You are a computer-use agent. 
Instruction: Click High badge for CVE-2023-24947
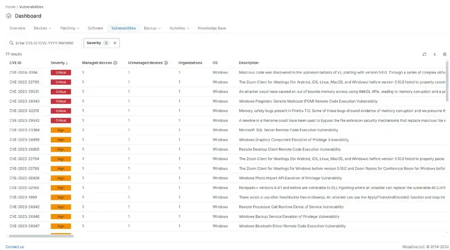pyautogui.click(x=61, y=226)
